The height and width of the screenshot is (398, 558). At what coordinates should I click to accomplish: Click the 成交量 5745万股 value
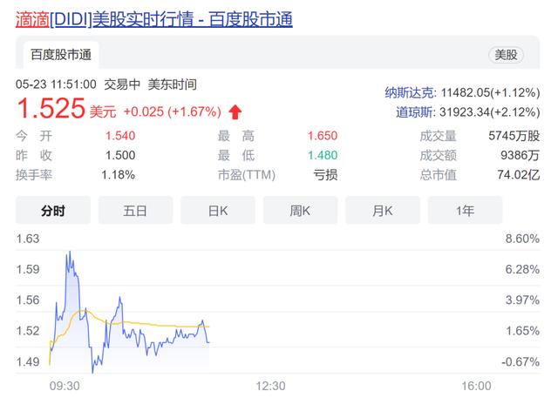[x=514, y=136]
